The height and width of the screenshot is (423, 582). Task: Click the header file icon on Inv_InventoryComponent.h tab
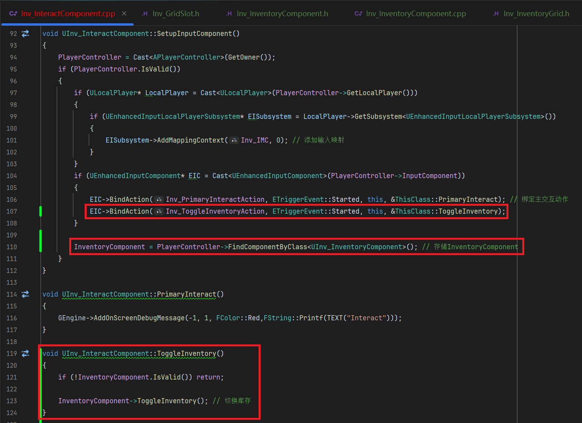click(229, 13)
